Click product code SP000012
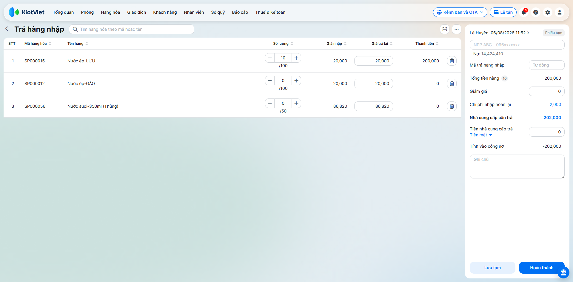This screenshot has width=573, height=282. click(x=35, y=84)
